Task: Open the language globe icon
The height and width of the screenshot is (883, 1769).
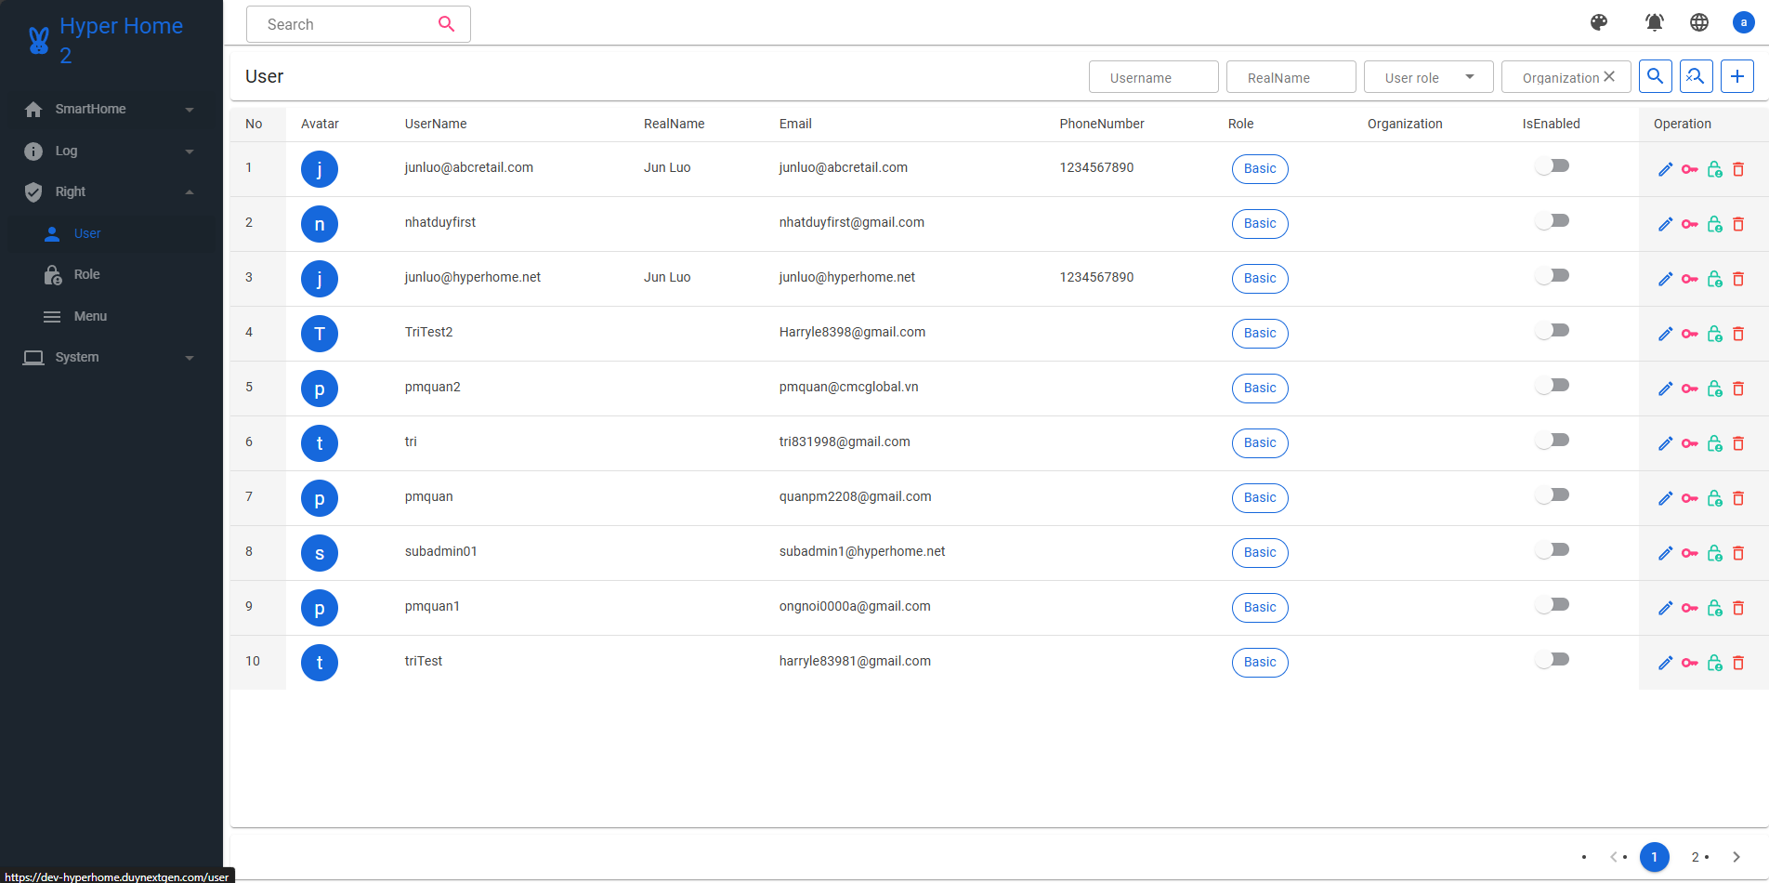Action: (x=1699, y=22)
